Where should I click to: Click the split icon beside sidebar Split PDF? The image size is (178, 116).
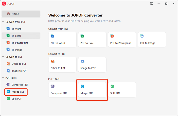click(x=8, y=99)
